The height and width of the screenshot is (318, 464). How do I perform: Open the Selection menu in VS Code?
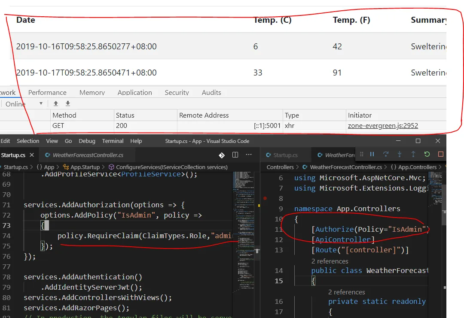[28, 141]
